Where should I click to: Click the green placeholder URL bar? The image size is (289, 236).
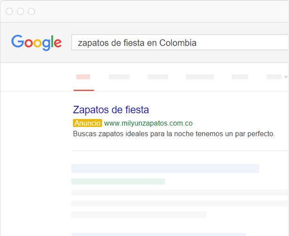click(118, 181)
